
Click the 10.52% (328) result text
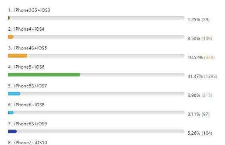[x=201, y=58]
